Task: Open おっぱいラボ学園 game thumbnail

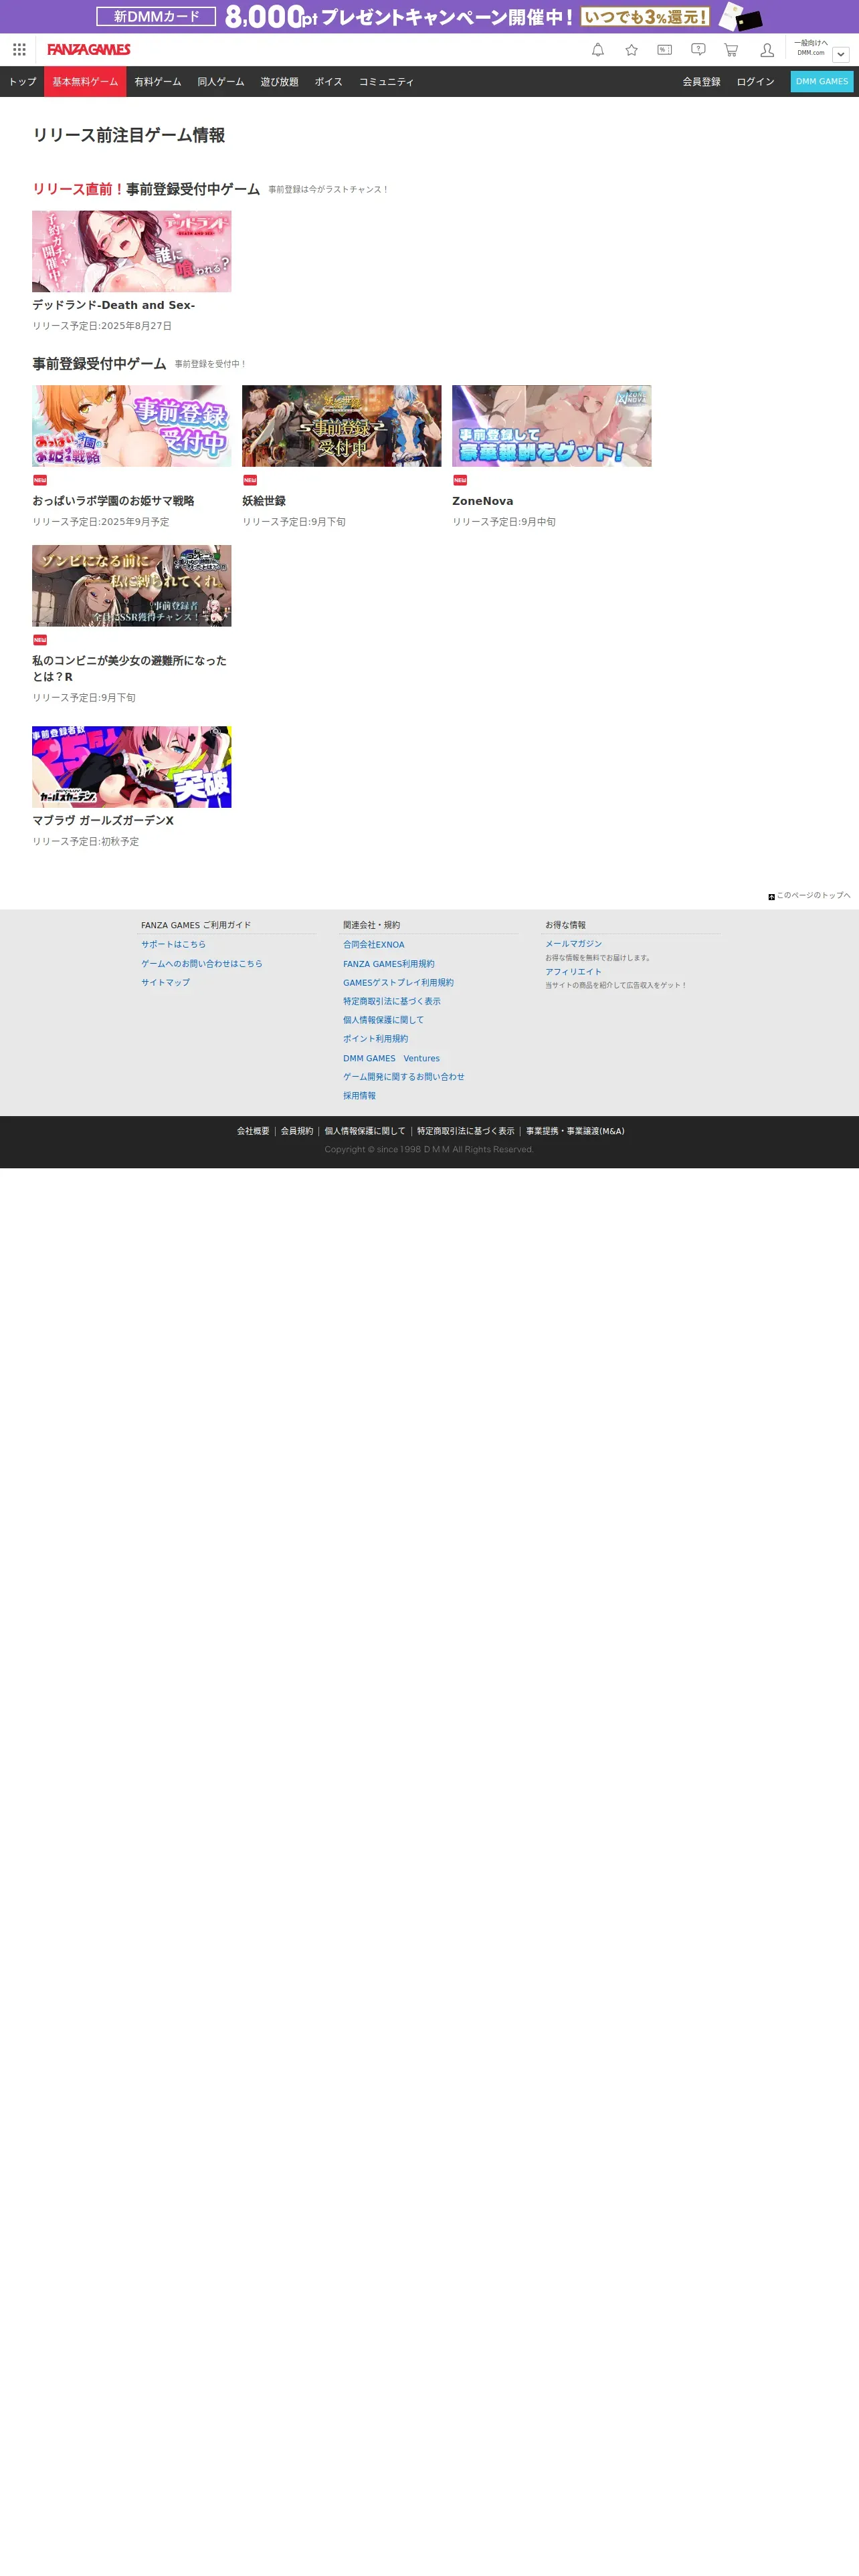Action: pos(132,426)
